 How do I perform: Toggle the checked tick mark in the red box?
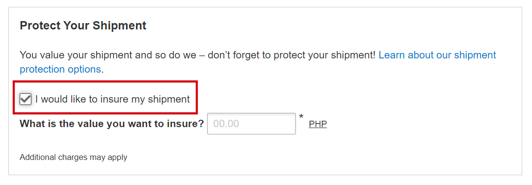coord(26,99)
